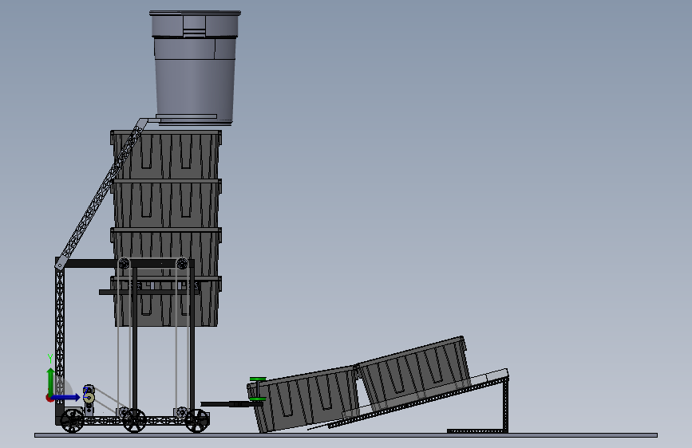Viewport: 692px width, 448px height.
Task: Select the long floor plane bar
Action: (346, 435)
